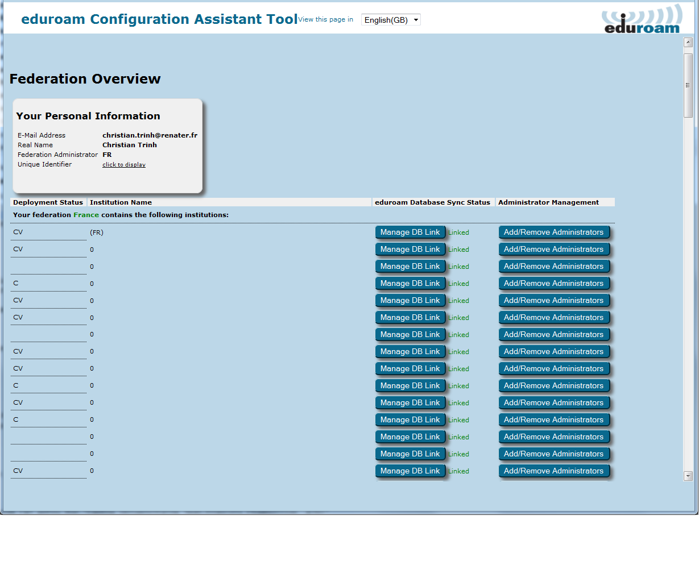699x586 pixels.
Task: Click the green France federation name
Action: click(86, 215)
